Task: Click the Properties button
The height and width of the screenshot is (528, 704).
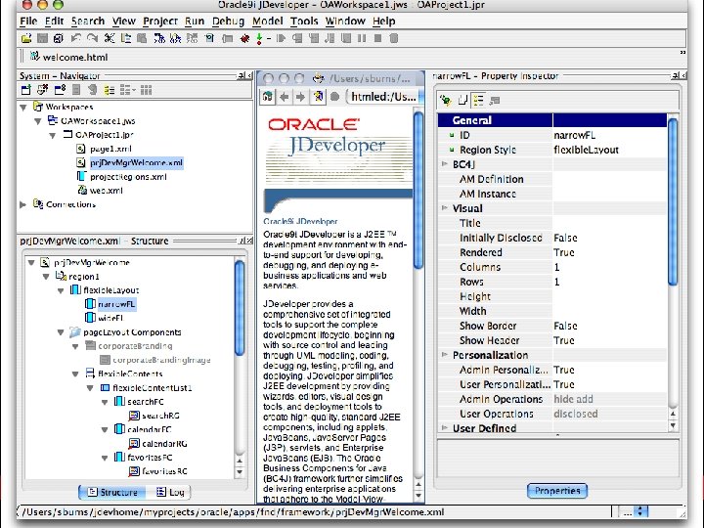Action: coord(557,491)
